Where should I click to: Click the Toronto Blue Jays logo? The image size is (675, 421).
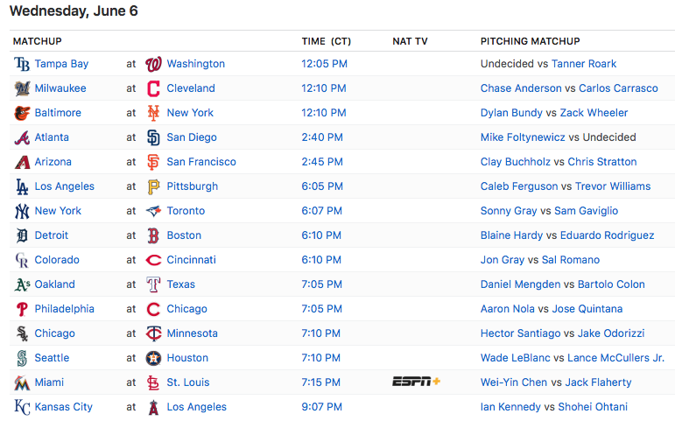click(x=154, y=211)
